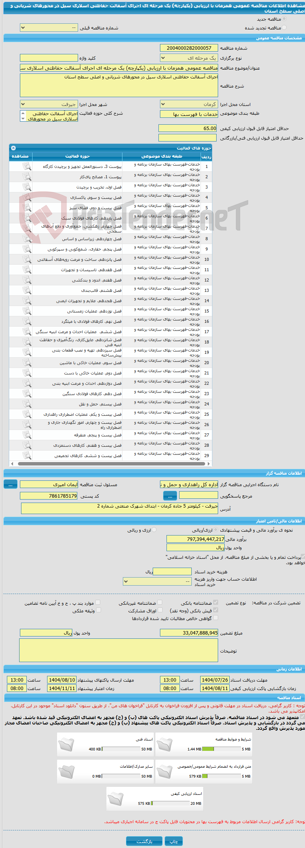Click the شماره مناقصه number field
The height and width of the screenshot is (848, 305).
189,48
